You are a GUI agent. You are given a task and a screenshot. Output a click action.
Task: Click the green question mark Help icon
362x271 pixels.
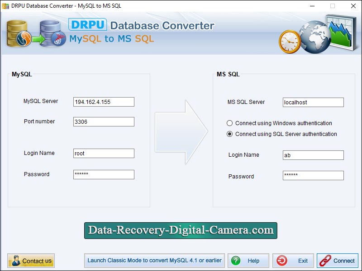(236, 261)
